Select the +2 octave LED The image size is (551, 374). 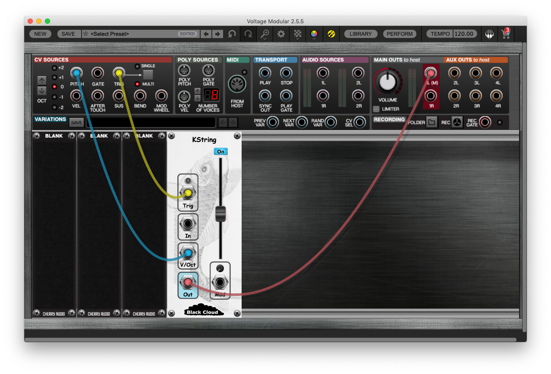[54, 68]
